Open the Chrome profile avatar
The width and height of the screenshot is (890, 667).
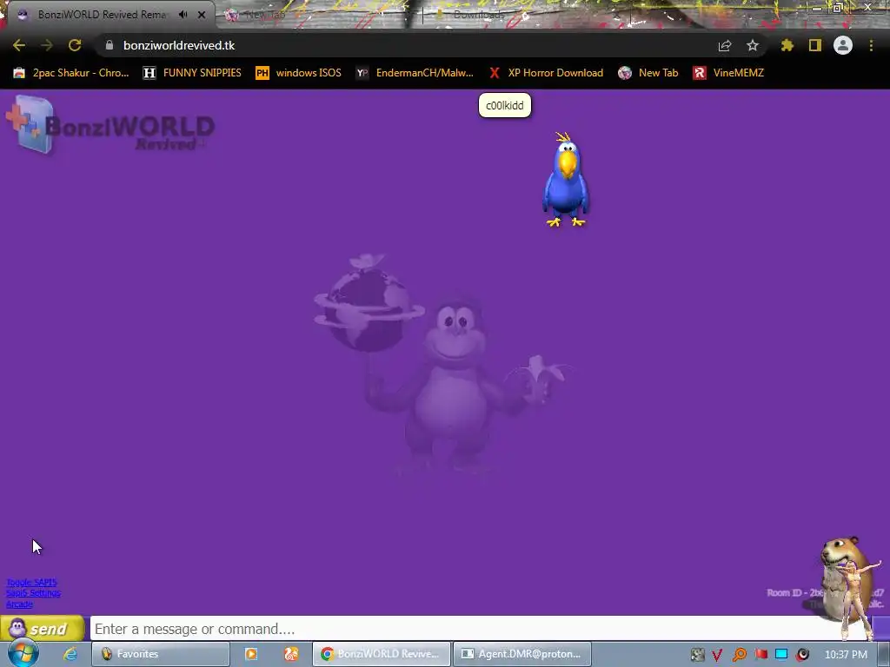click(x=843, y=45)
